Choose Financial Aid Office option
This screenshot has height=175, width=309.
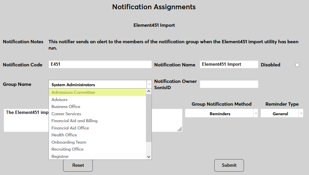tap(97, 128)
